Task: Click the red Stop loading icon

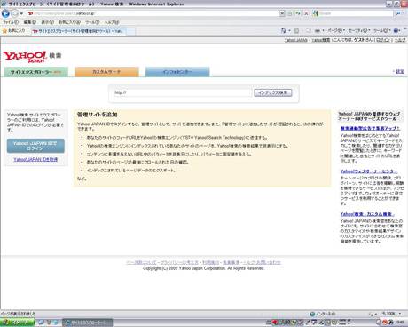Action: point(306,13)
